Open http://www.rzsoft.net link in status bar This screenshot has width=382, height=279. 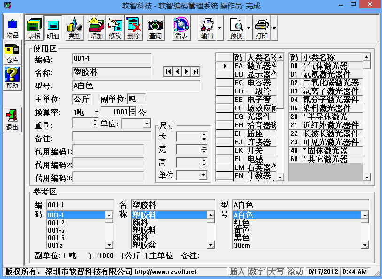[166, 271]
